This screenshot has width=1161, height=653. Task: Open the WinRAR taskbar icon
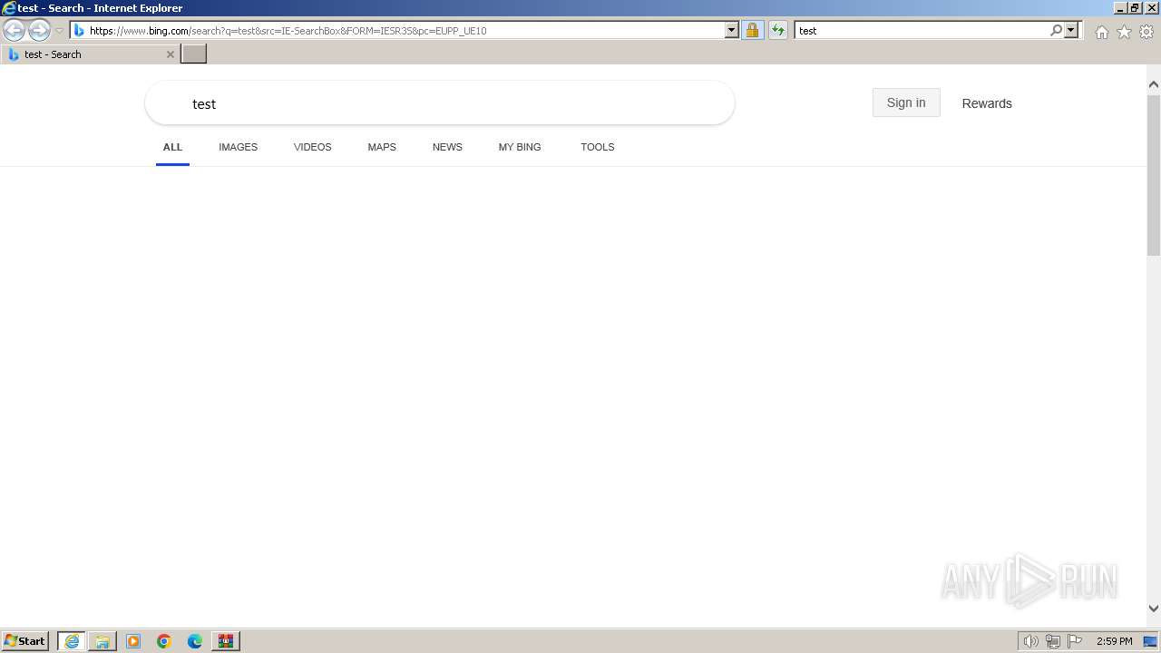pos(226,641)
